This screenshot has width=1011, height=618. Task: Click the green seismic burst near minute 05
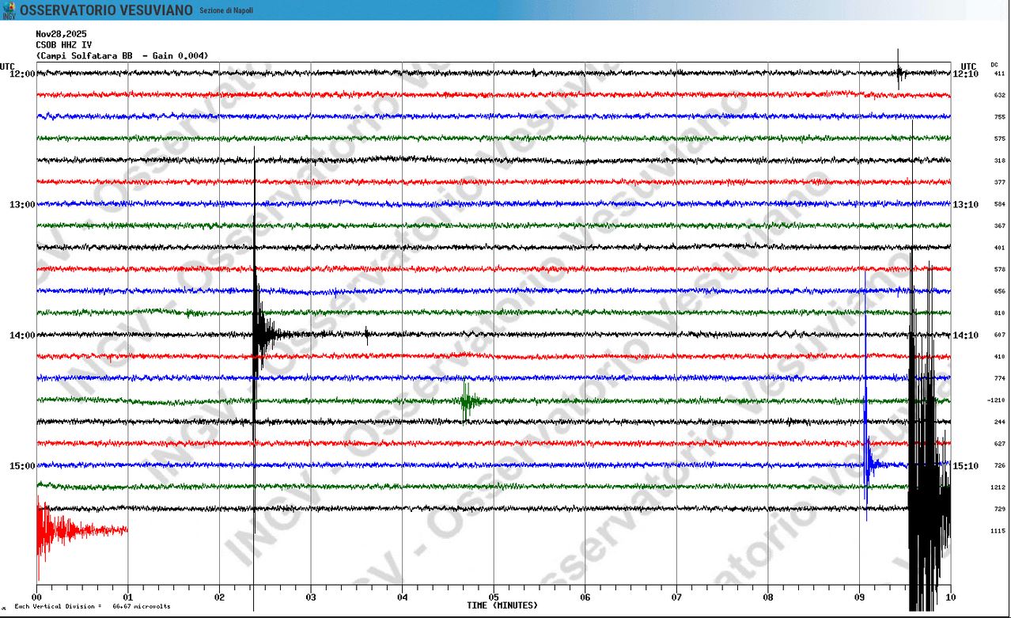click(x=468, y=400)
